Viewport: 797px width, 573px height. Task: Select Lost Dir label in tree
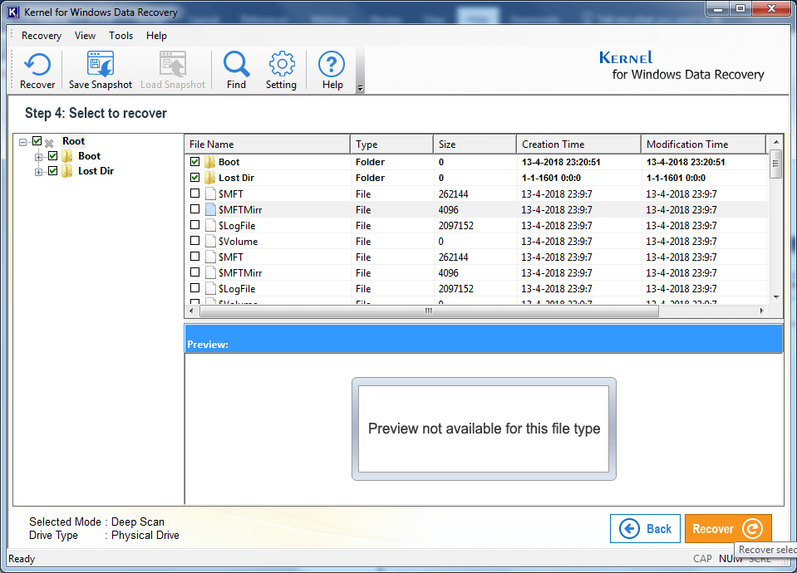[96, 171]
